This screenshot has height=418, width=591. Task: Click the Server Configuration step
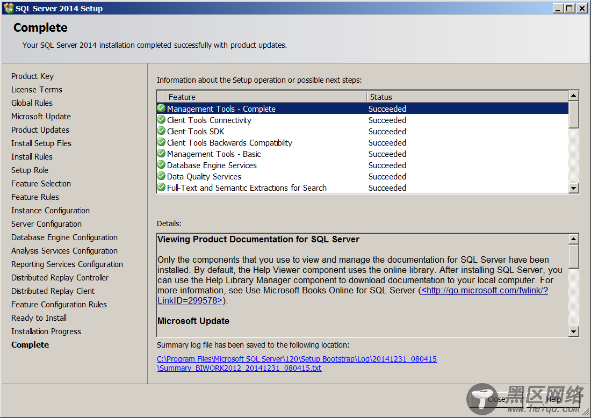coord(46,224)
